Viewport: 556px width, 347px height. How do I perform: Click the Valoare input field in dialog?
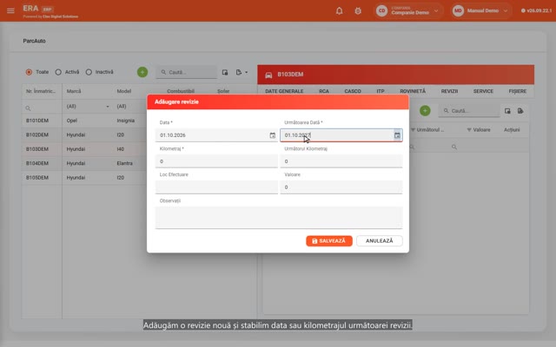[341, 187]
